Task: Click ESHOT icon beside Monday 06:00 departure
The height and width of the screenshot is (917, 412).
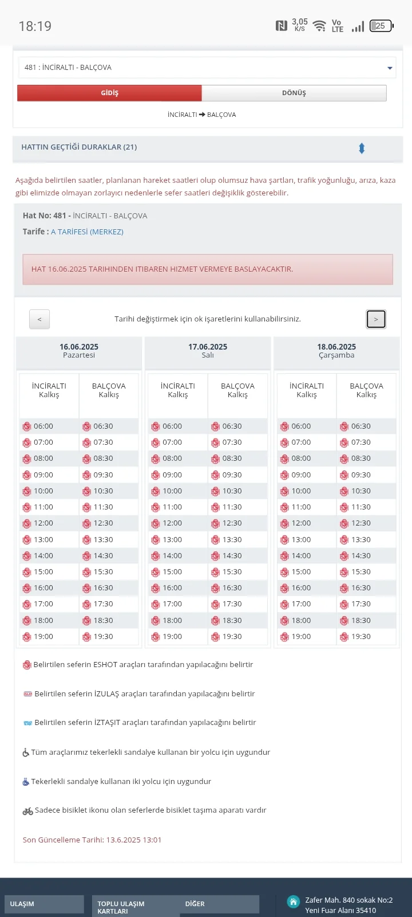Action: 26,426
